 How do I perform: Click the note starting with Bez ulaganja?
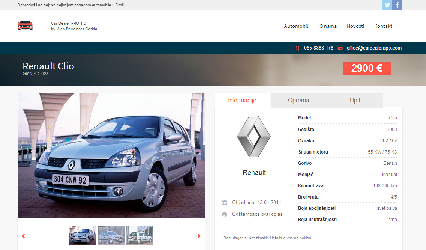tap(268, 238)
